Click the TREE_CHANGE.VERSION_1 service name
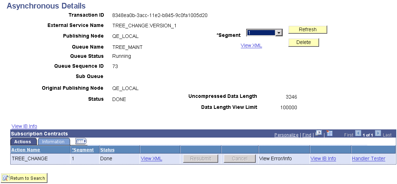This screenshot has height=184, width=397. 144,26
